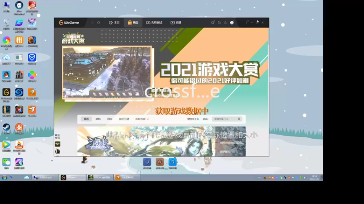Open the Steam desktop icon

tap(6, 129)
